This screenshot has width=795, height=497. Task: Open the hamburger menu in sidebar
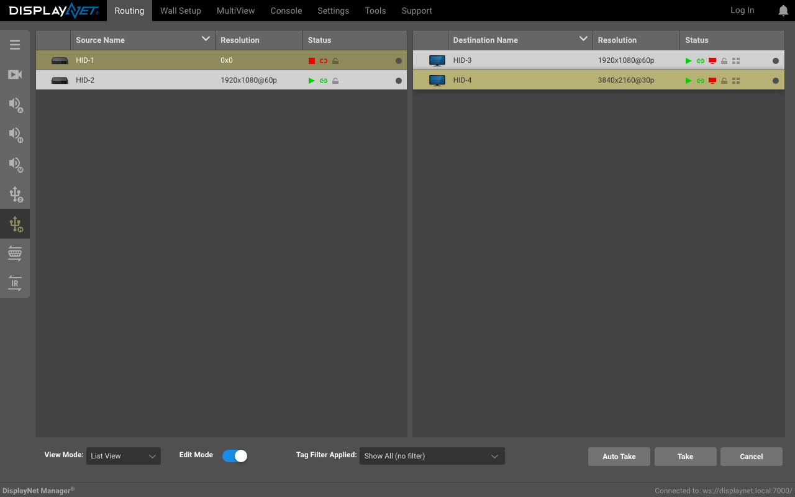coord(15,45)
